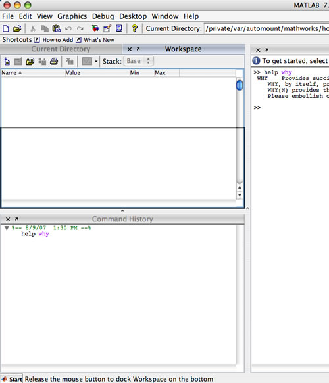Click the New M-file icon
The image size is (329, 383).
click(6, 28)
